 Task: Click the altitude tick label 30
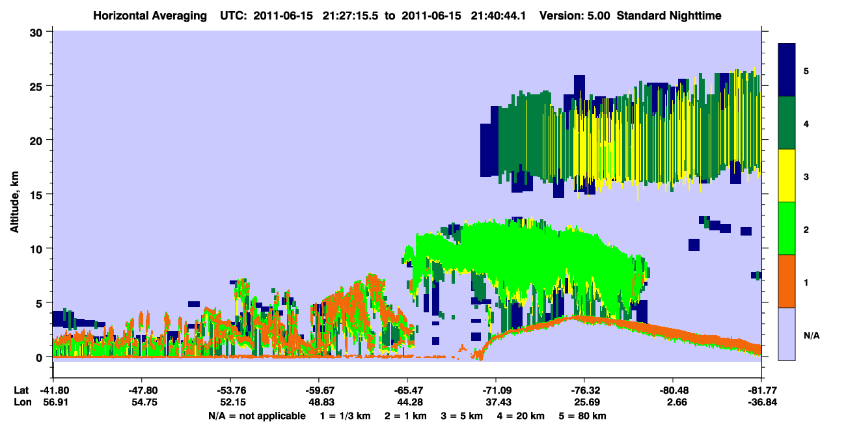click(x=38, y=32)
